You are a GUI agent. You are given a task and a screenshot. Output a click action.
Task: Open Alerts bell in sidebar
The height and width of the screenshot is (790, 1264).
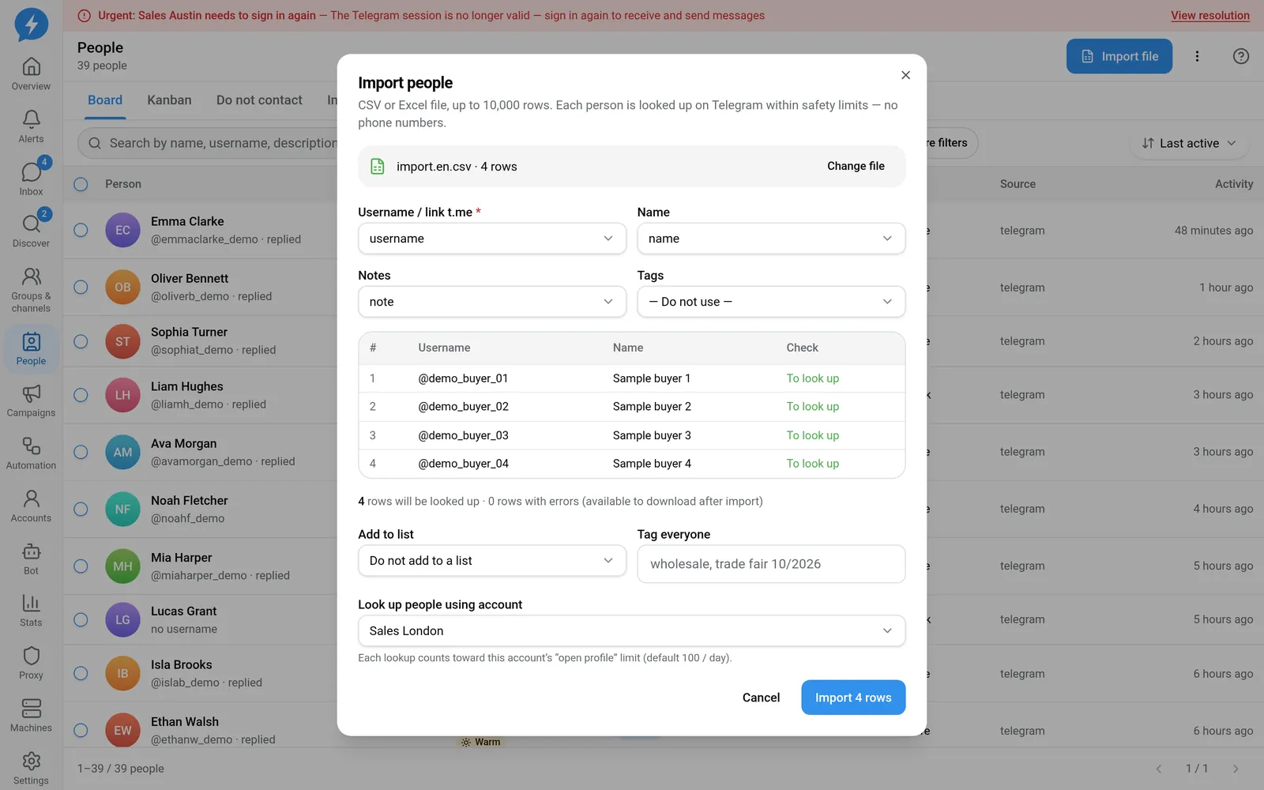pos(31,126)
